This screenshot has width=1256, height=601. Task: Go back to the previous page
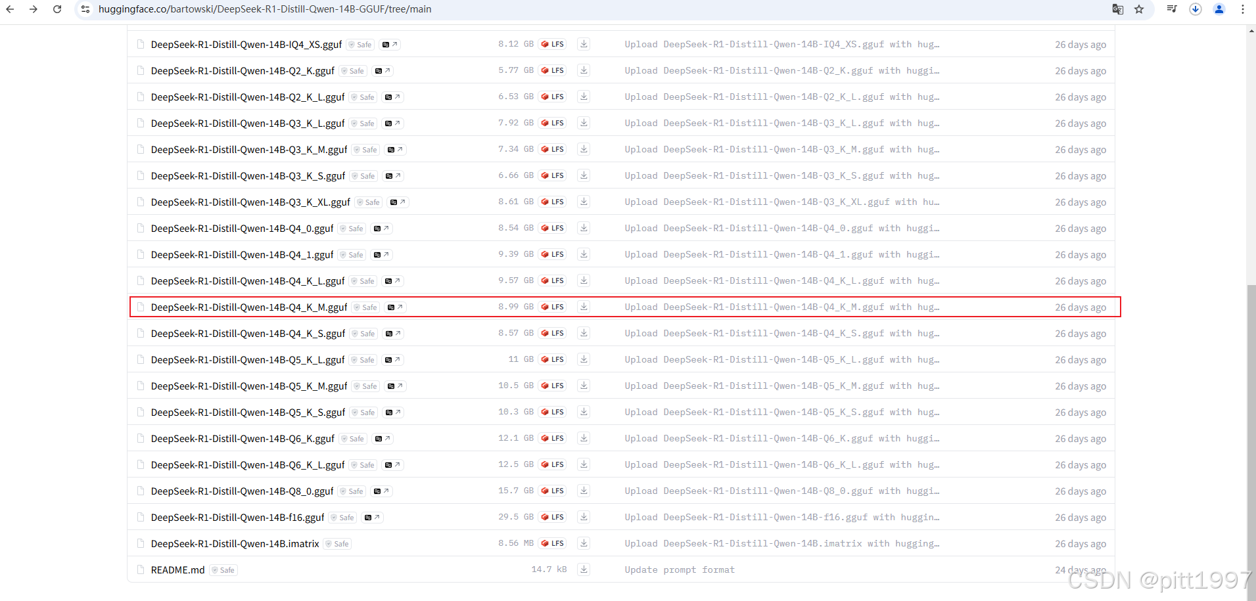pos(10,9)
